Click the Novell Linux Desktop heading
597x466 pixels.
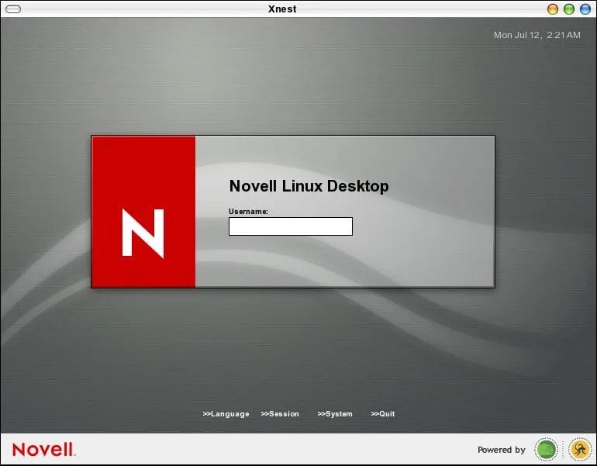click(309, 186)
